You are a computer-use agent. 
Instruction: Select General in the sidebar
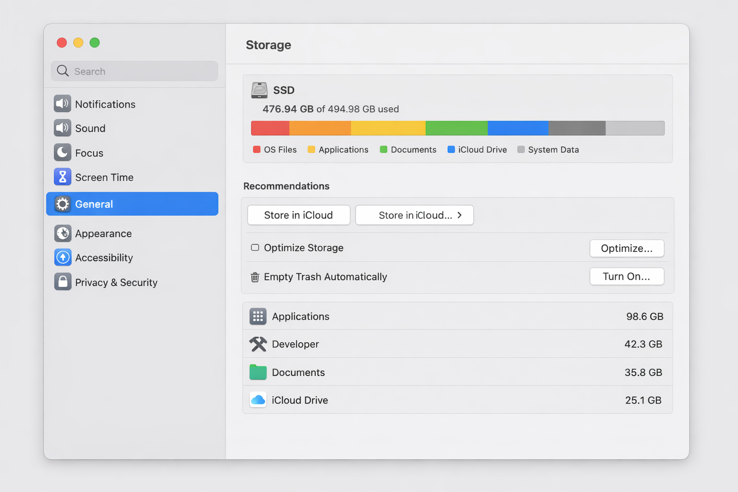click(x=132, y=204)
